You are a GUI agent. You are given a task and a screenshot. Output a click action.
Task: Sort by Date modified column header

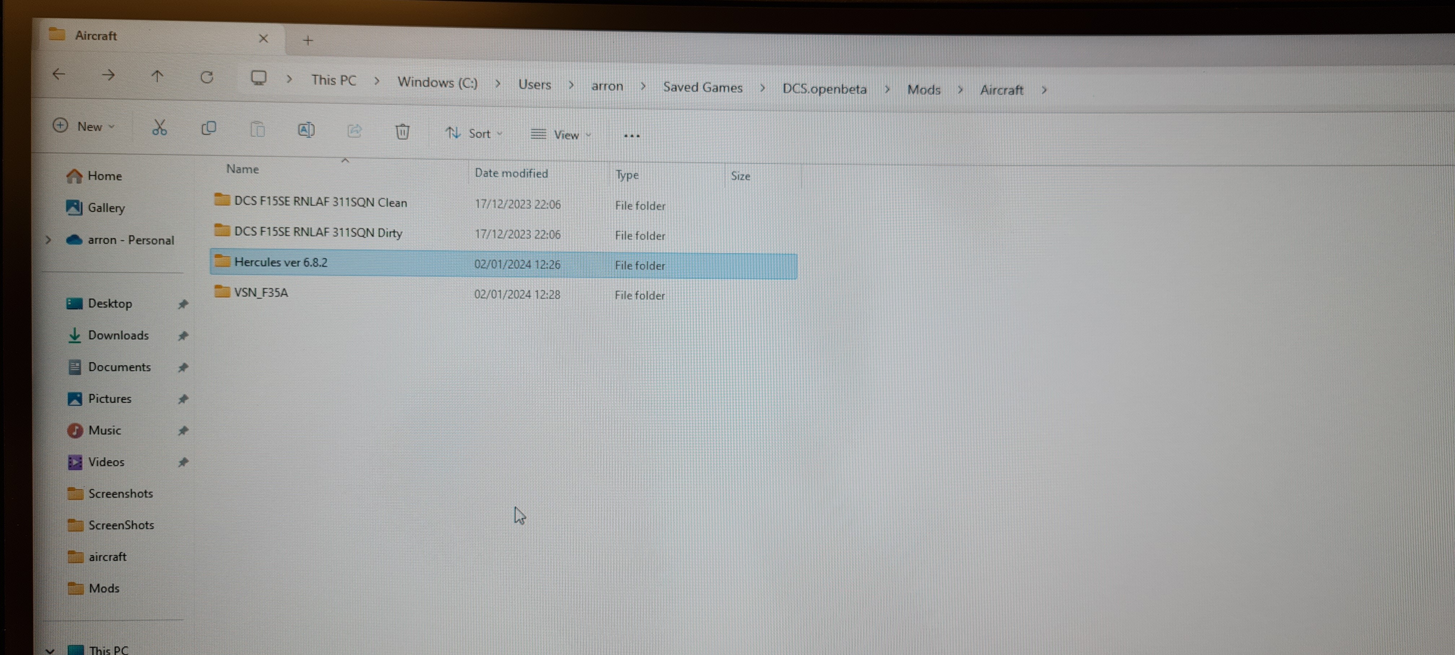coord(511,173)
